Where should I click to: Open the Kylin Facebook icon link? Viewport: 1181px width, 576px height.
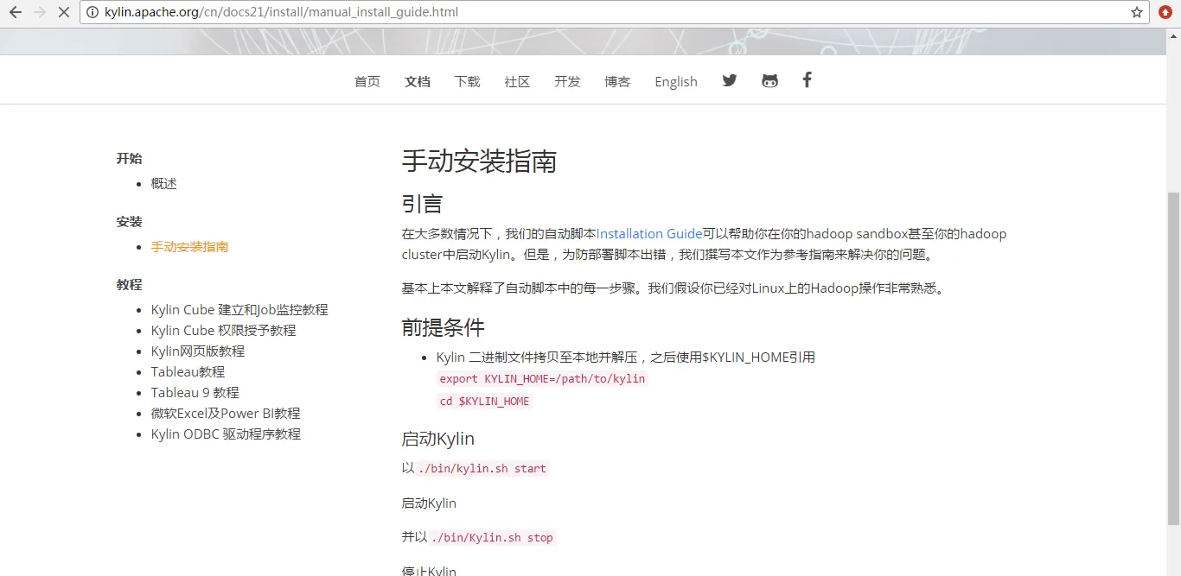807,80
